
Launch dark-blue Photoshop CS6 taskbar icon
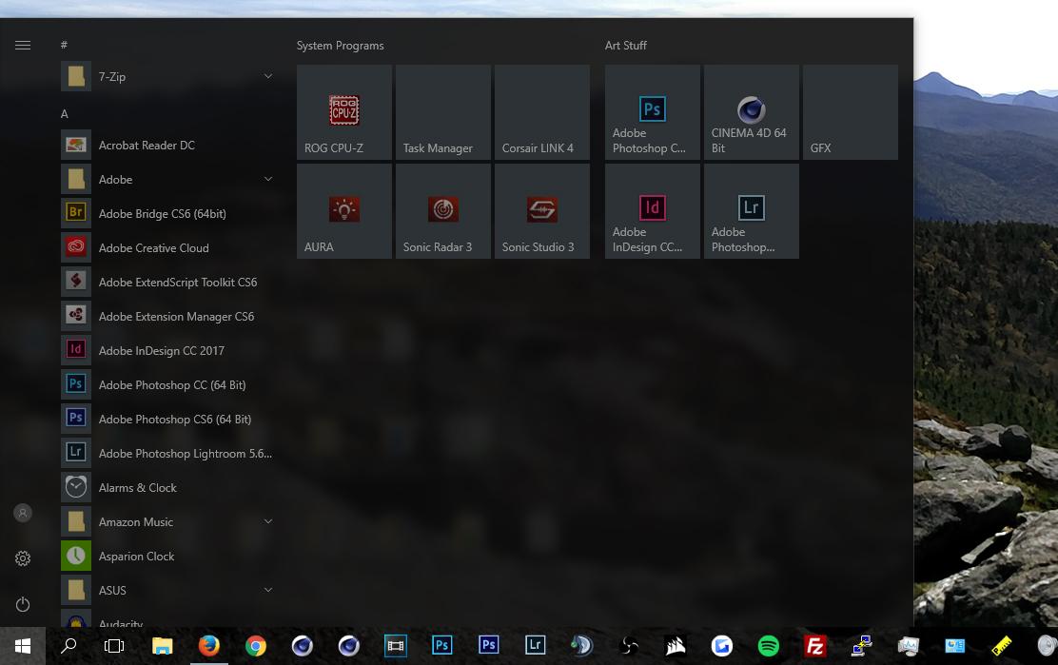488,646
